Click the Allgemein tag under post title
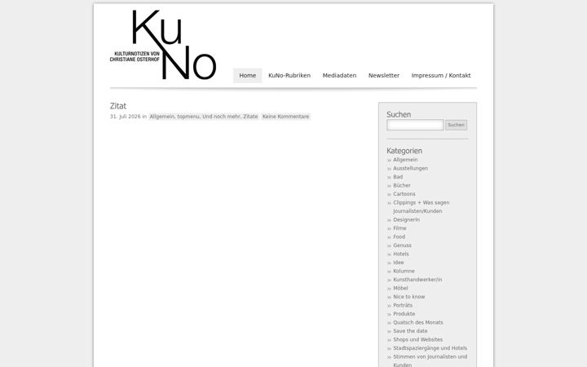This screenshot has width=587, height=367. point(162,117)
